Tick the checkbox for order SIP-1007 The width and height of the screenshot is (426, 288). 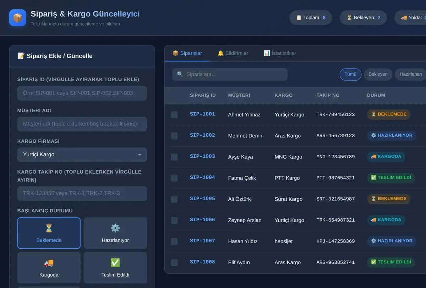[174, 241]
